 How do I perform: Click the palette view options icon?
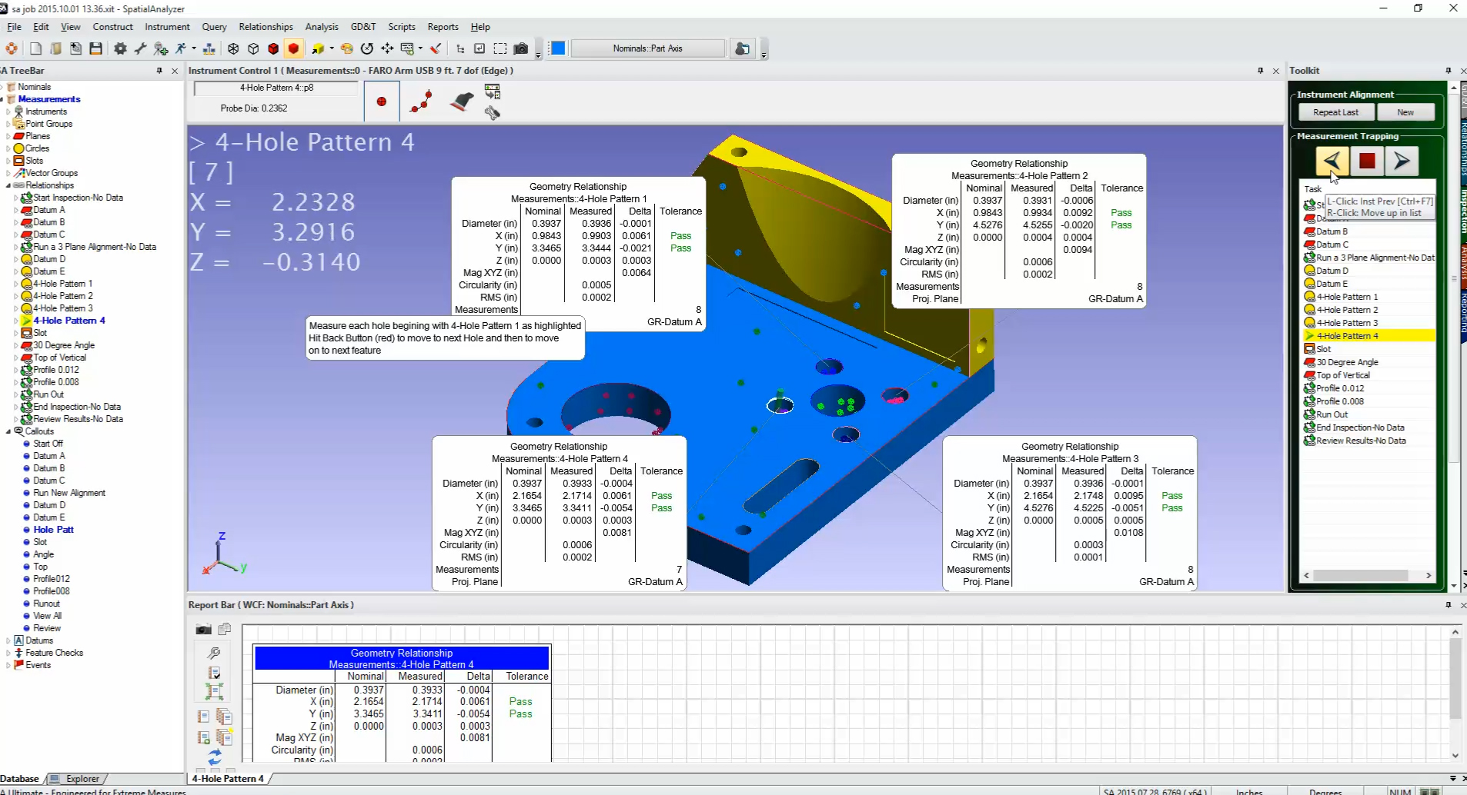tap(348, 48)
